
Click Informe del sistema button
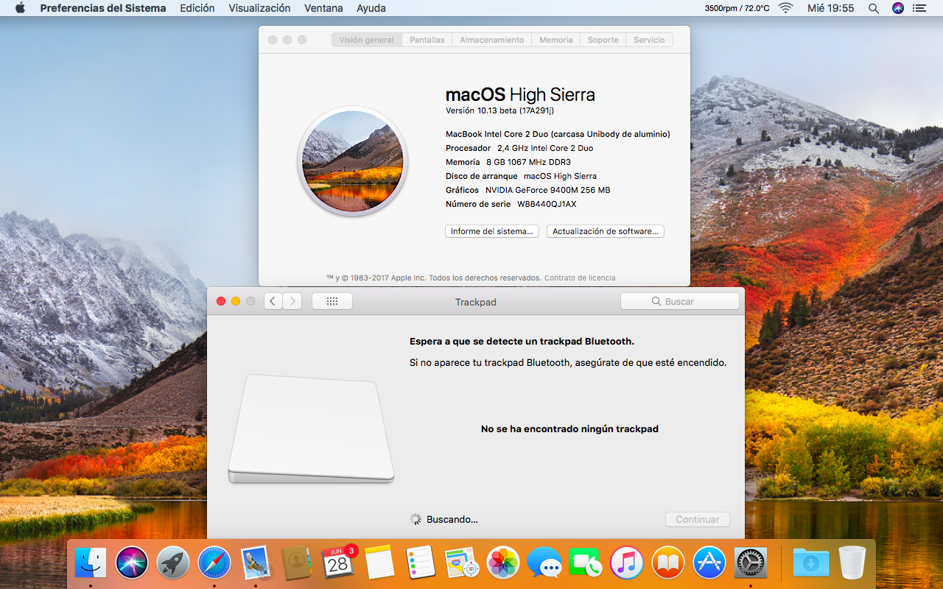click(x=492, y=231)
